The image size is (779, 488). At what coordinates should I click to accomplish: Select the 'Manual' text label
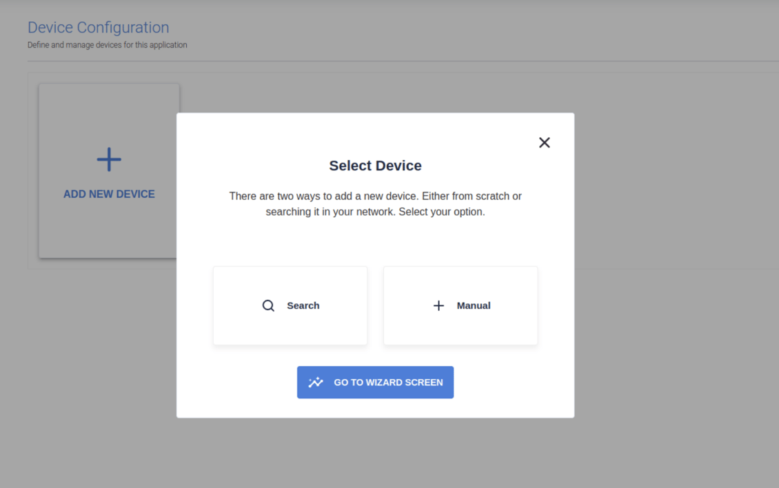pyautogui.click(x=474, y=305)
